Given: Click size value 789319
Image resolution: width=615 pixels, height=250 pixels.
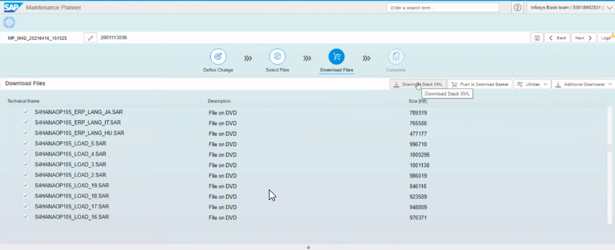Looking at the screenshot, I should 418,113.
